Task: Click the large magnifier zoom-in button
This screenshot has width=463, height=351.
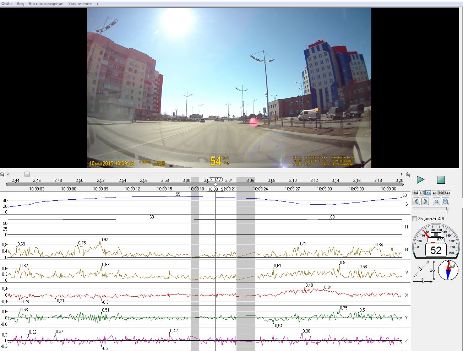Action: 445,201
